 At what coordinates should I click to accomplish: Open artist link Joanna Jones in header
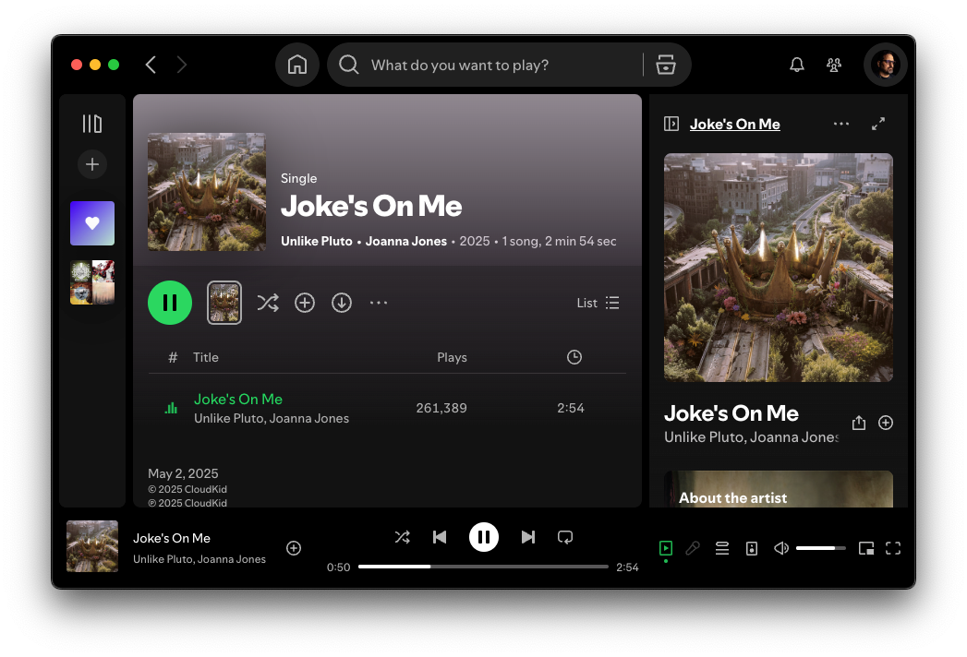405,241
